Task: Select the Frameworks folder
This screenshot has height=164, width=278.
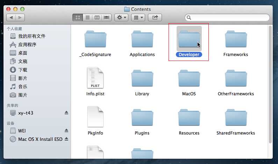Action: pos(236,39)
